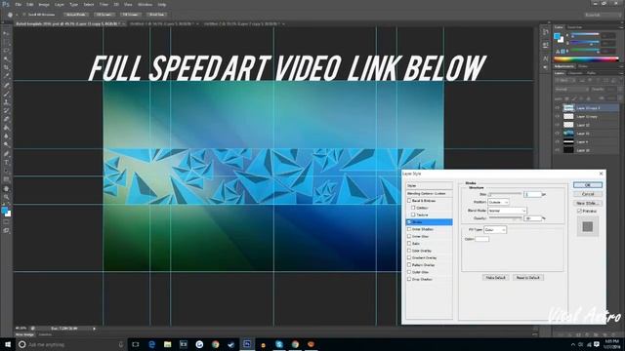Viewport: 625px width, 351px height.
Task: Enable Satin checkbox
Action: coord(409,243)
